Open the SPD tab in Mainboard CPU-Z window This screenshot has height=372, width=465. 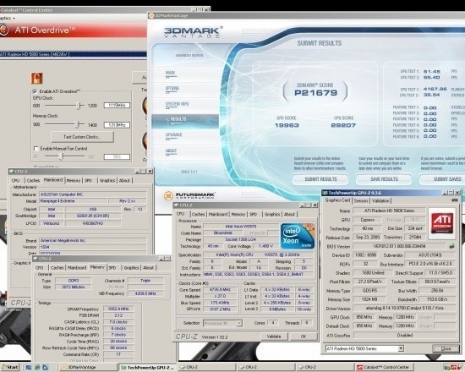pyautogui.click(x=89, y=180)
